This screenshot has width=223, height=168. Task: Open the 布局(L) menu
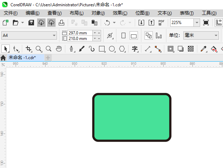[77, 13]
